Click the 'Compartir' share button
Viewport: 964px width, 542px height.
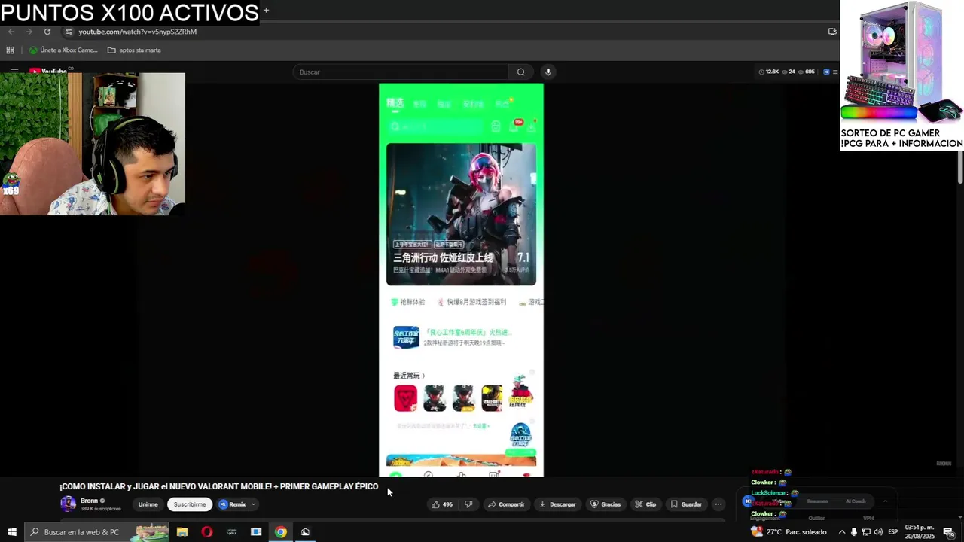505,504
